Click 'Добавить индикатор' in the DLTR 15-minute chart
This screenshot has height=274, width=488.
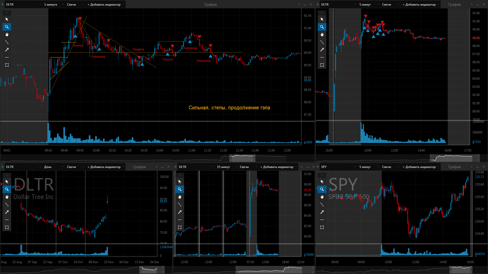[x=278, y=167]
